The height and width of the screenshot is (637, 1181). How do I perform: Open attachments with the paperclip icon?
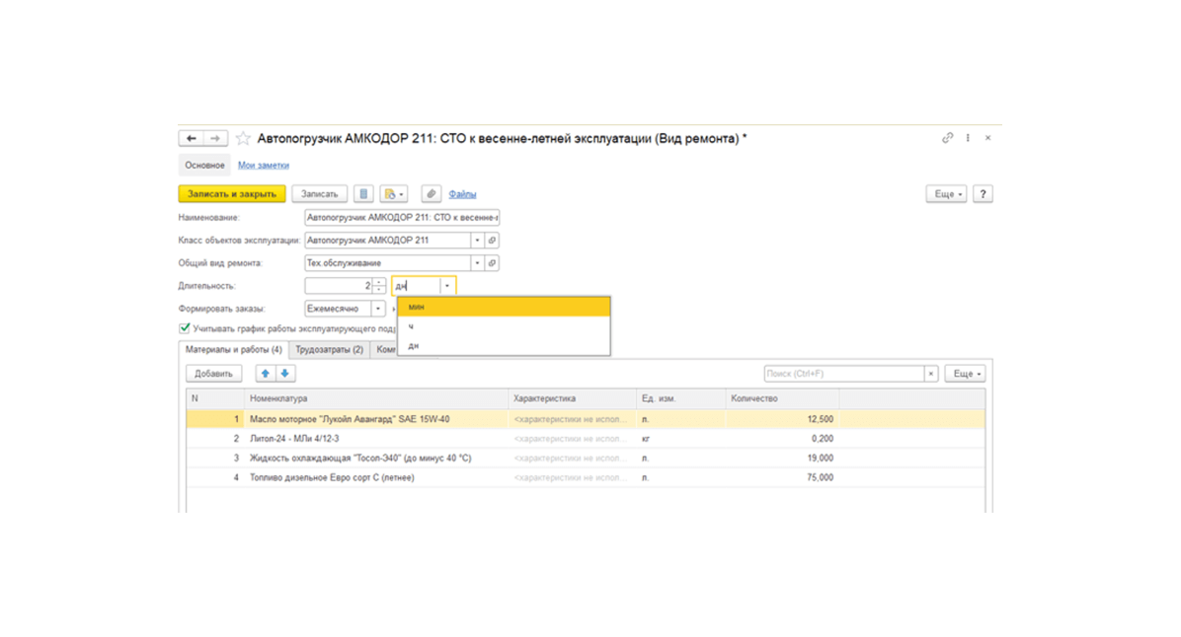(431, 194)
